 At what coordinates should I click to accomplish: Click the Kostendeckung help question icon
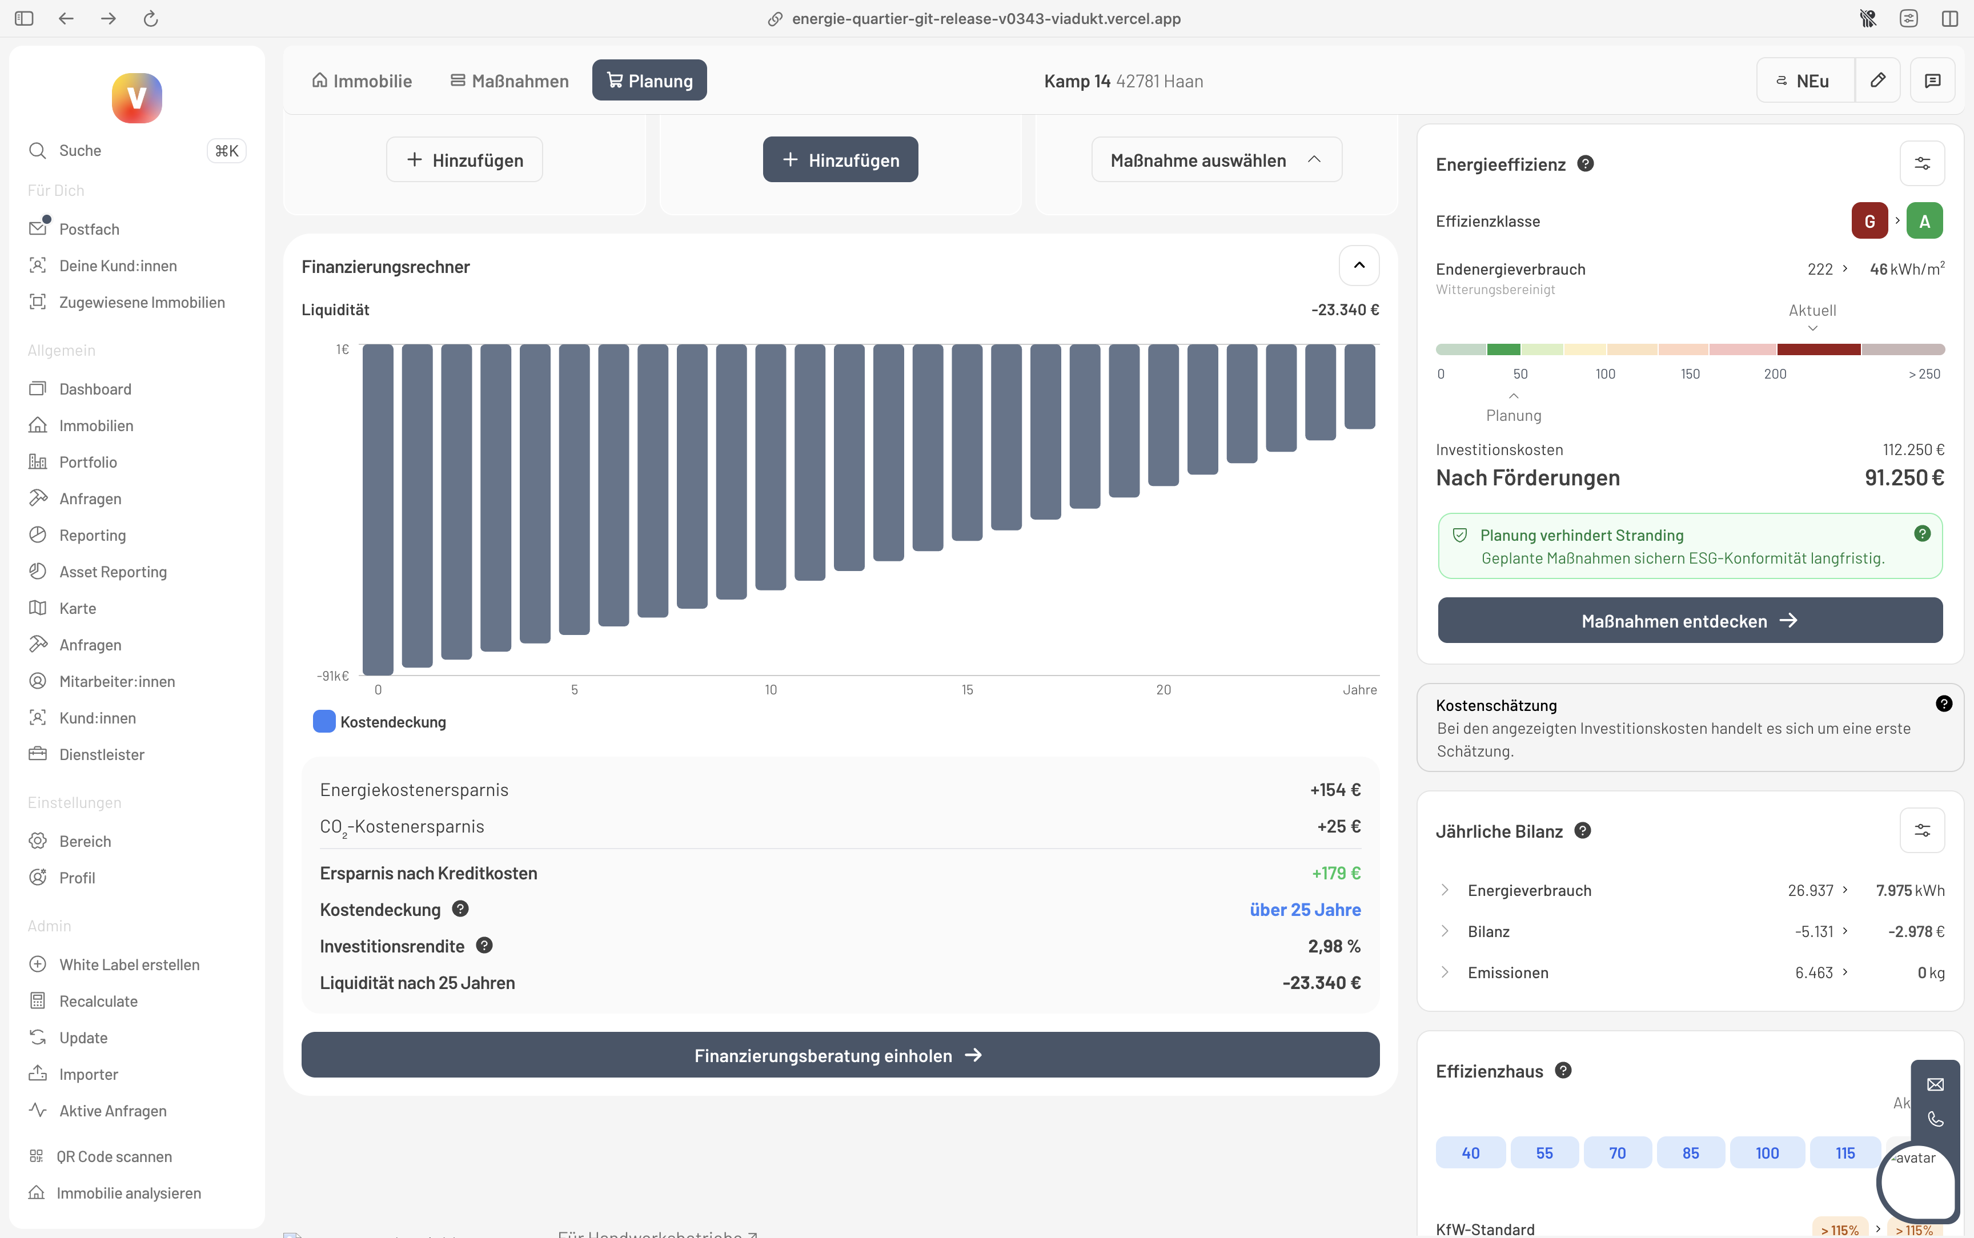pos(460,909)
